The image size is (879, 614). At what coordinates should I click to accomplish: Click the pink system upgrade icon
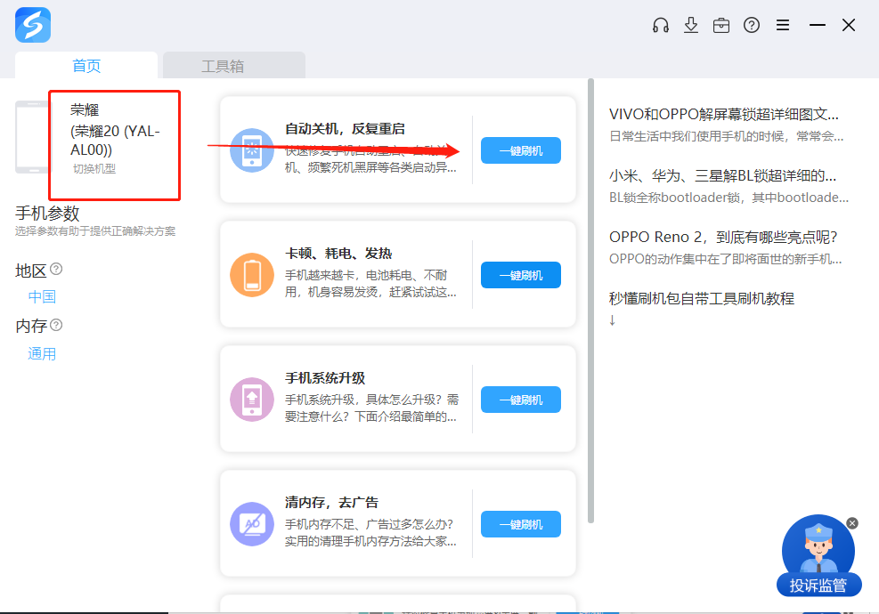click(252, 400)
